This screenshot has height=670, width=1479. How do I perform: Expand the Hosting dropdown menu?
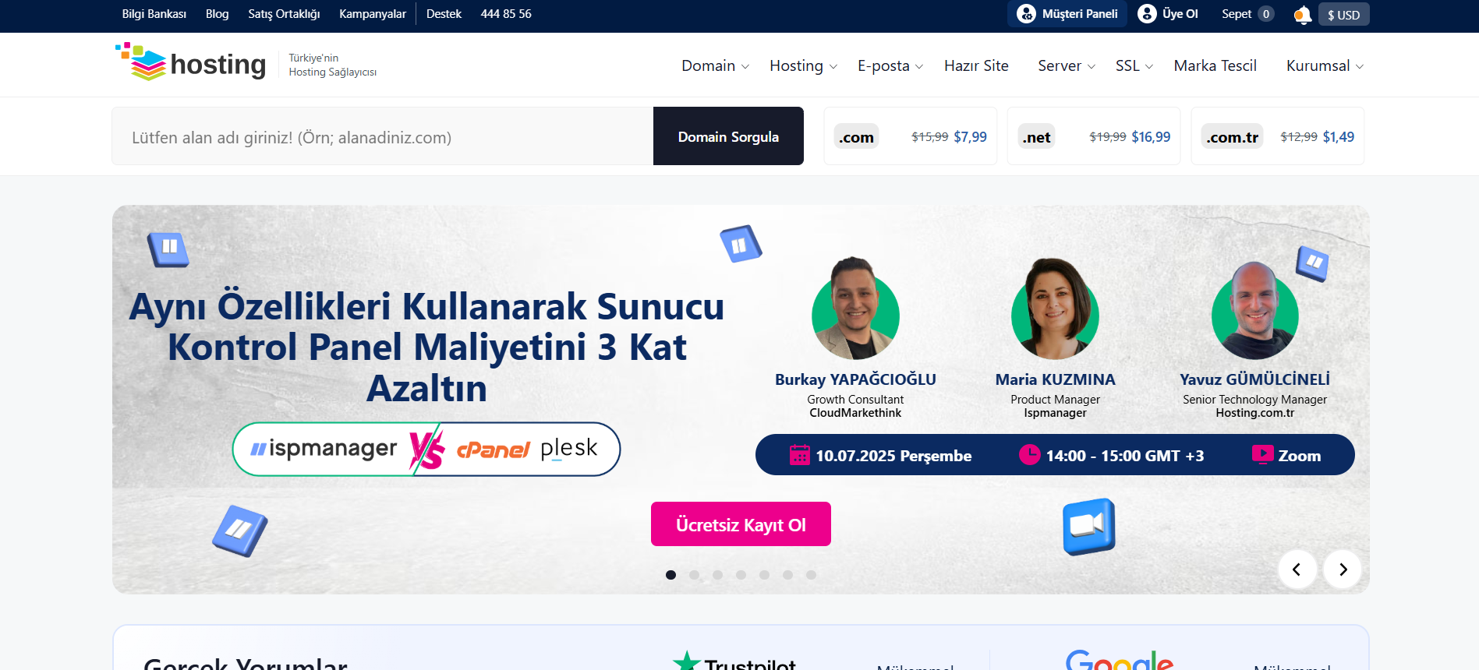coord(804,66)
